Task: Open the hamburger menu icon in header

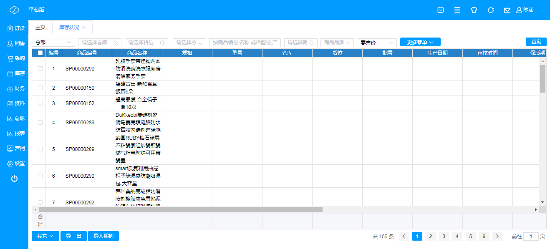Action: pyautogui.click(x=457, y=10)
